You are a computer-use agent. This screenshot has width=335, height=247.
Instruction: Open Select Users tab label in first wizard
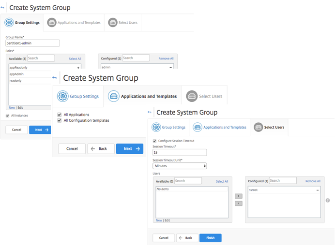[128, 23]
